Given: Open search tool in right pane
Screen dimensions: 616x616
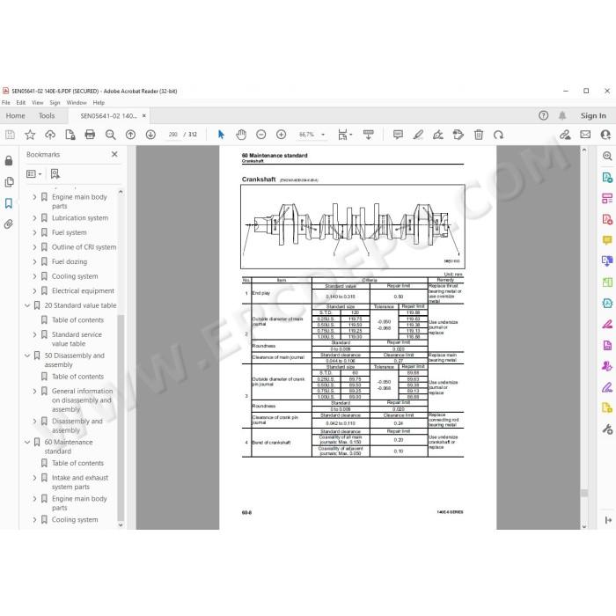Looking at the screenshot, I should pyautogui.click(x=607, y=156).
